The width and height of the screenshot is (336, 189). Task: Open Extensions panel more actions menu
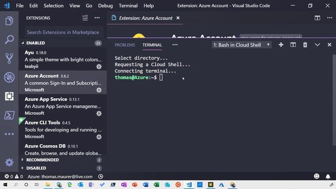click(x=97, y=18)
